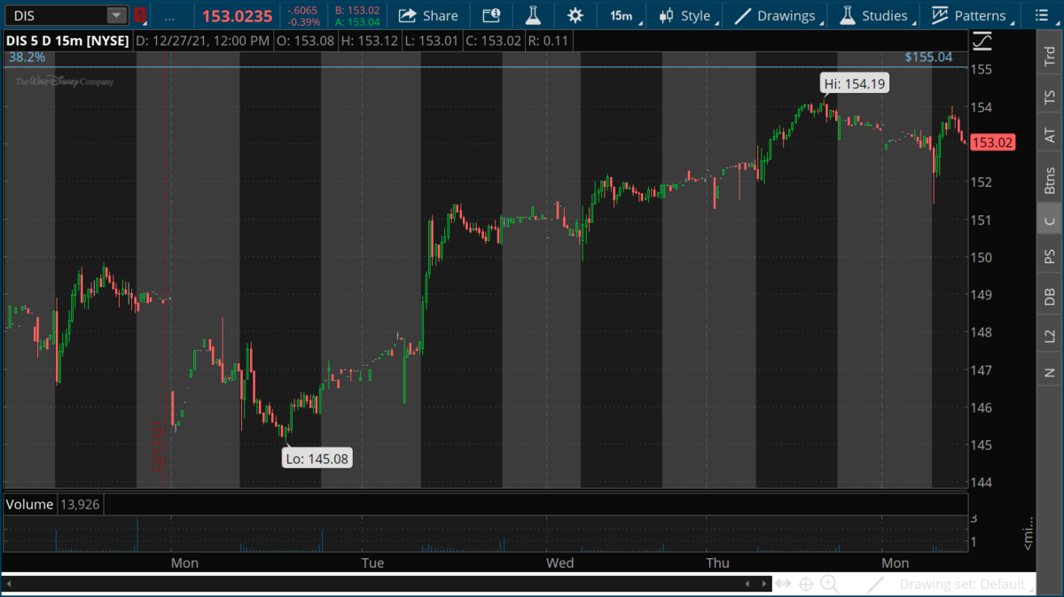Click the Volume study label
The height and width of the screenshot is (597, 1064).
click(x=29, y=504)
